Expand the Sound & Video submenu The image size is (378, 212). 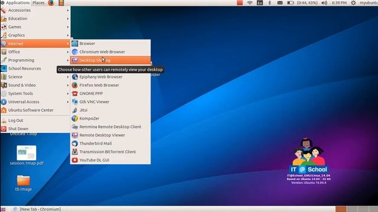(x=35, y=85)
